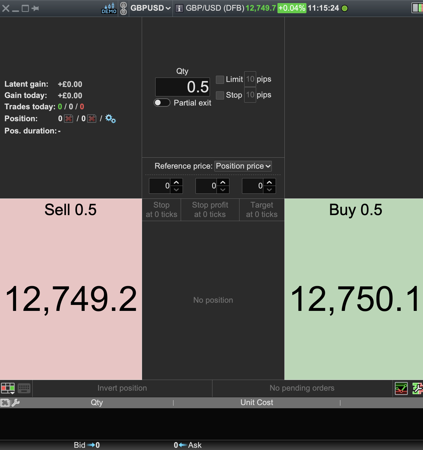Click the green chart line icon

click(x=401, y=388)
